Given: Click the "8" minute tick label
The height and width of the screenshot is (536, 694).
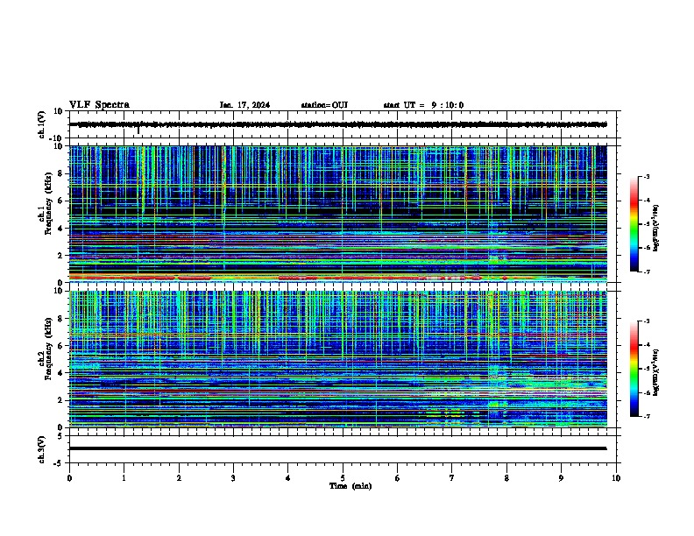Looking at the screenshot, I should pyautogui.click(x=506, y=478).
